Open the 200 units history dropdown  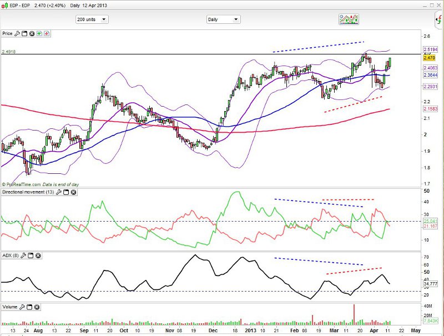pos(92,19)
